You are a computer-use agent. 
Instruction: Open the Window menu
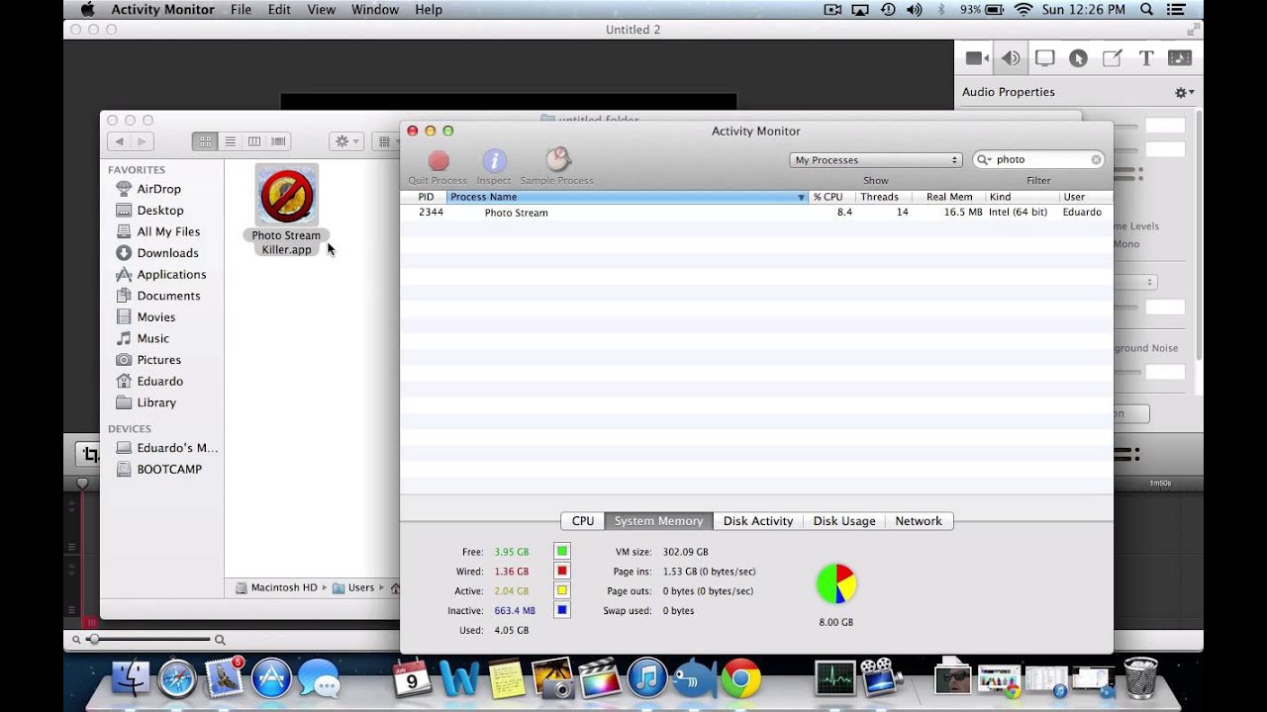pyautogui.click(x=375, y=10)
